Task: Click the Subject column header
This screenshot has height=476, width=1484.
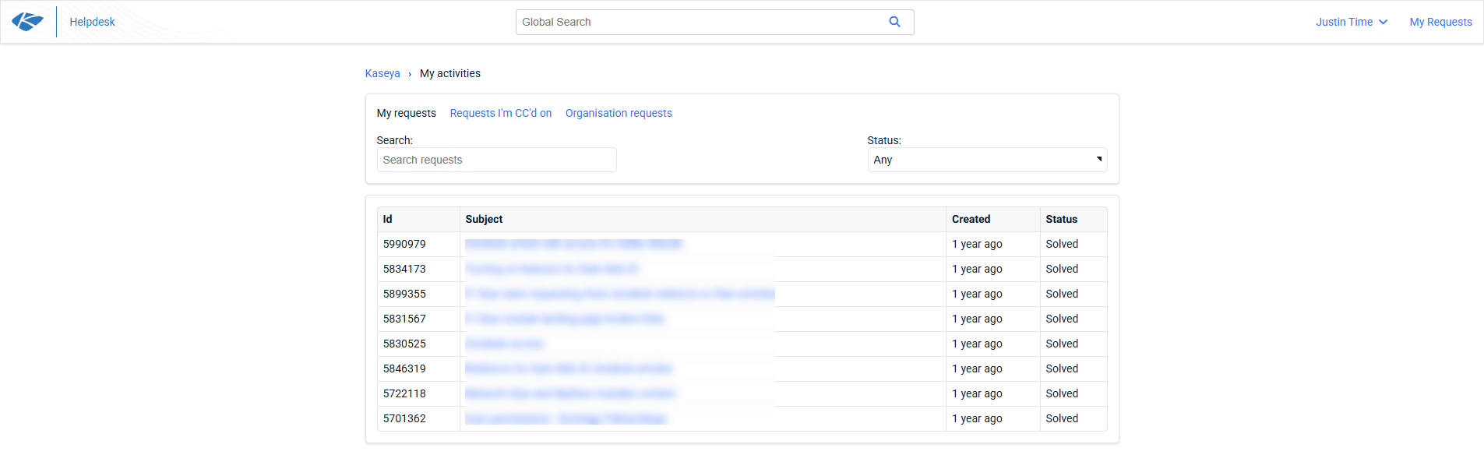Action: [484, 219]
